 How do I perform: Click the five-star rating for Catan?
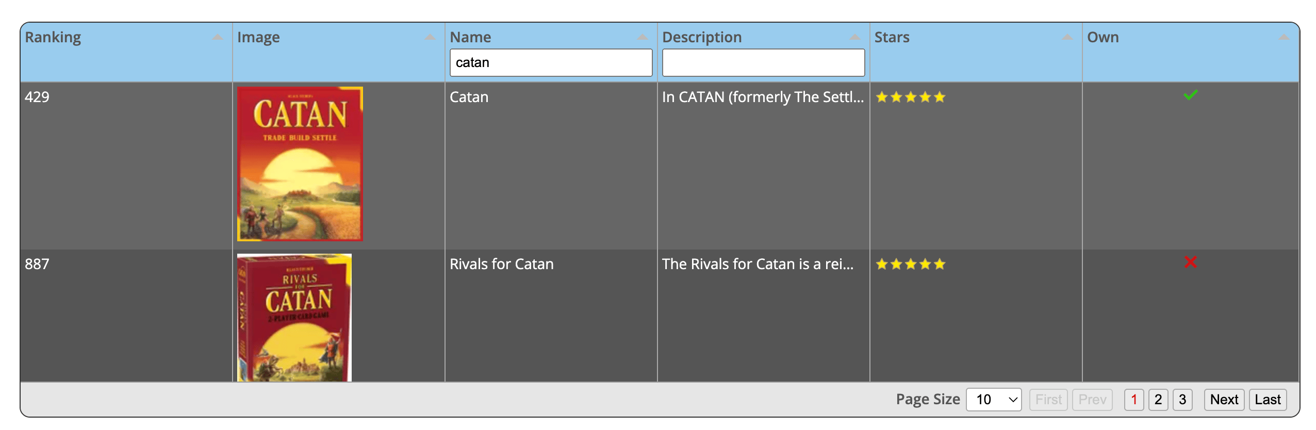(x=911, y=97)
